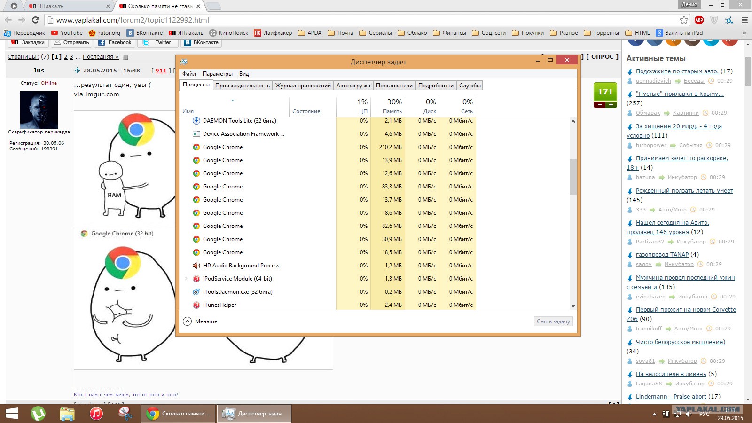This screenshot has width=752, height=423.
Task: Open user Jus's profile link
Action: [39, 70]
